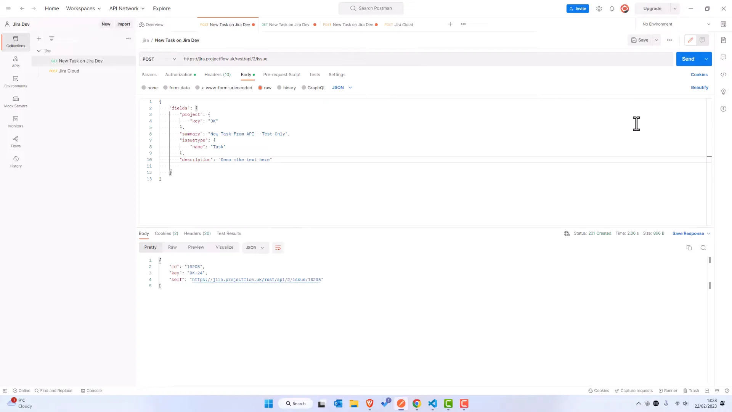Image resolution: width=732 pixels, height=412 pixels.
Task: Open collections sidebar more options menu
Action: point(128,39)
